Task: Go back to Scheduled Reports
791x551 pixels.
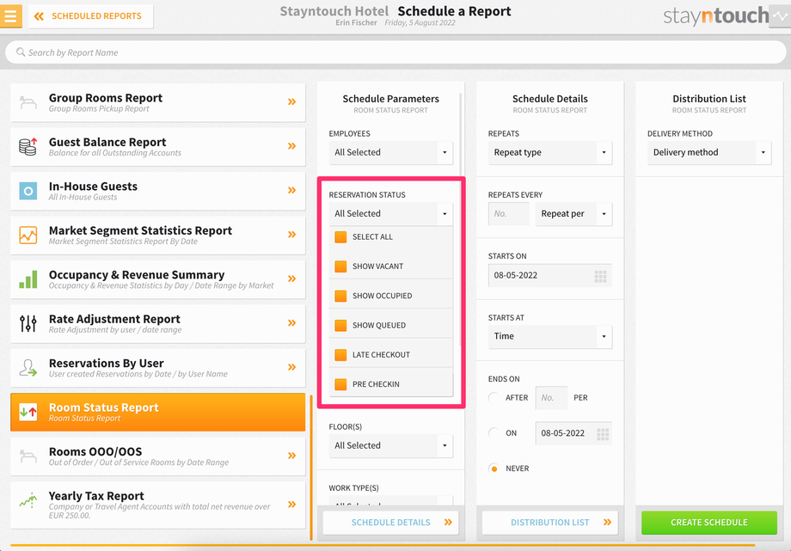Action: pos(91,16)
